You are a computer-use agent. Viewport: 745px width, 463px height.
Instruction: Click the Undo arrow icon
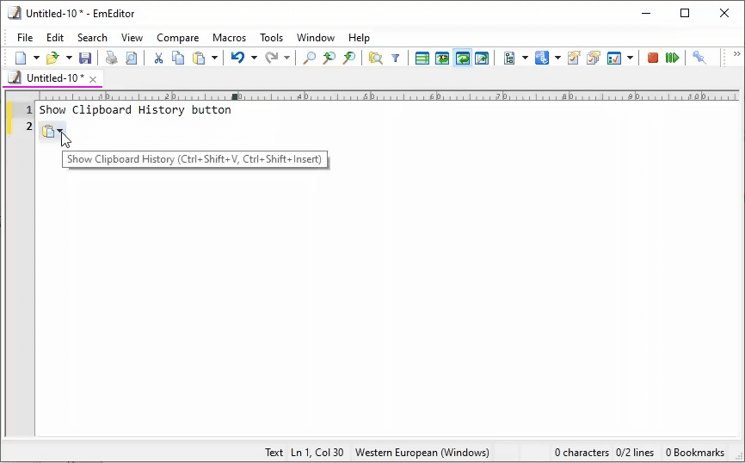point(237,58)
